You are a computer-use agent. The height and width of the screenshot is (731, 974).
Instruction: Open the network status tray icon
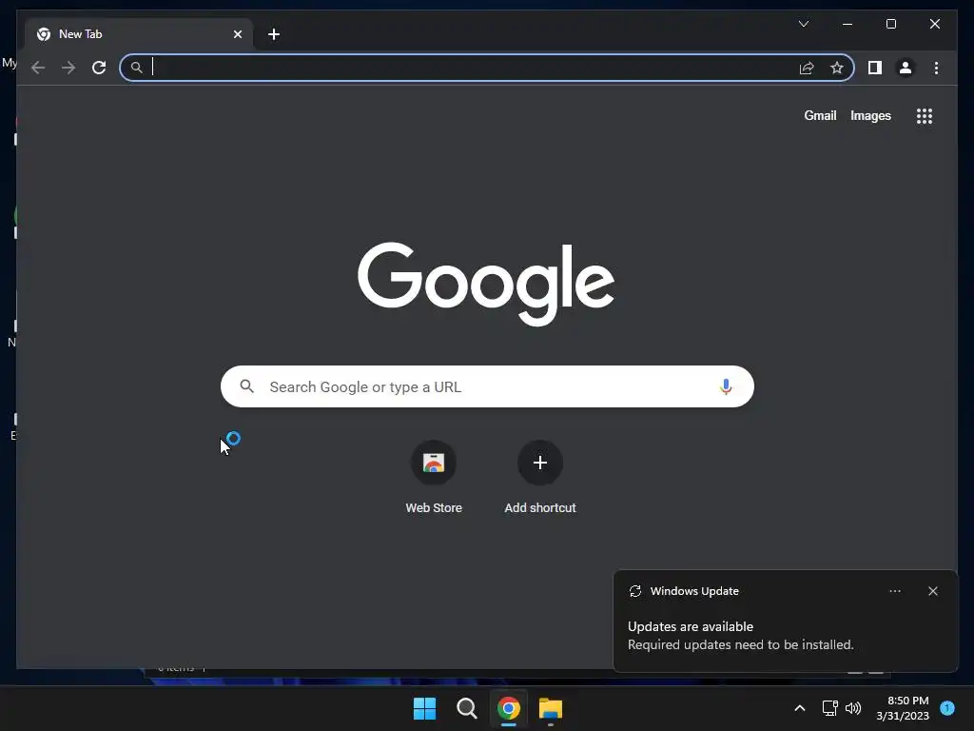pos(829,708)
